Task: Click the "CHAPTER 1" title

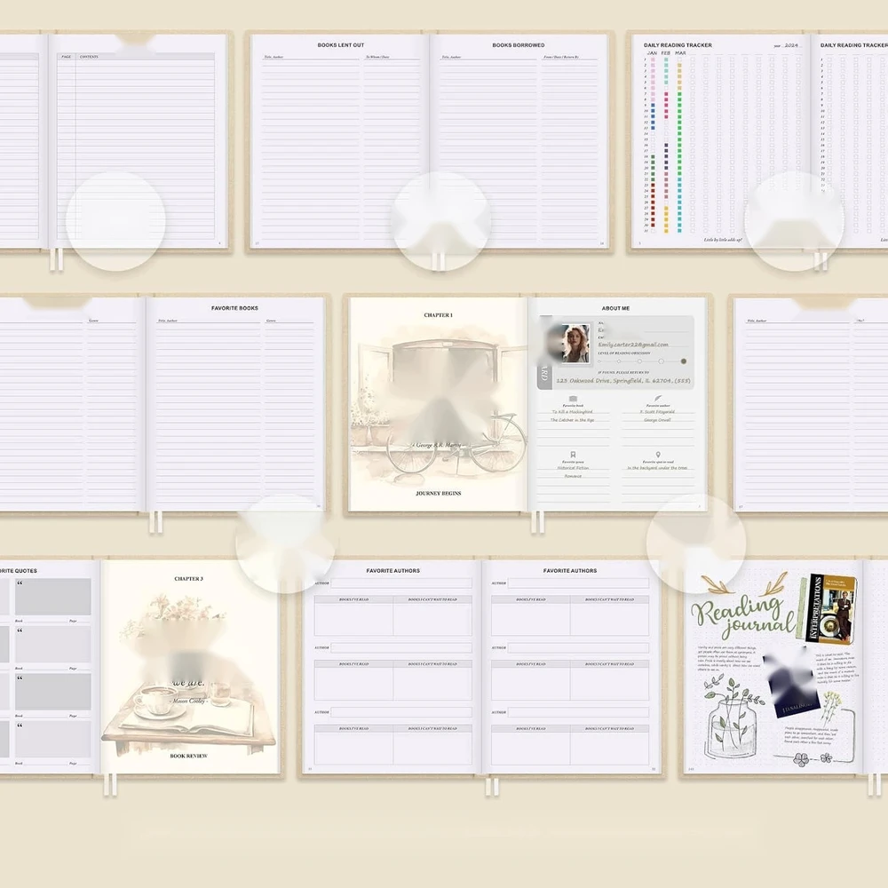Action: [439, 315]
